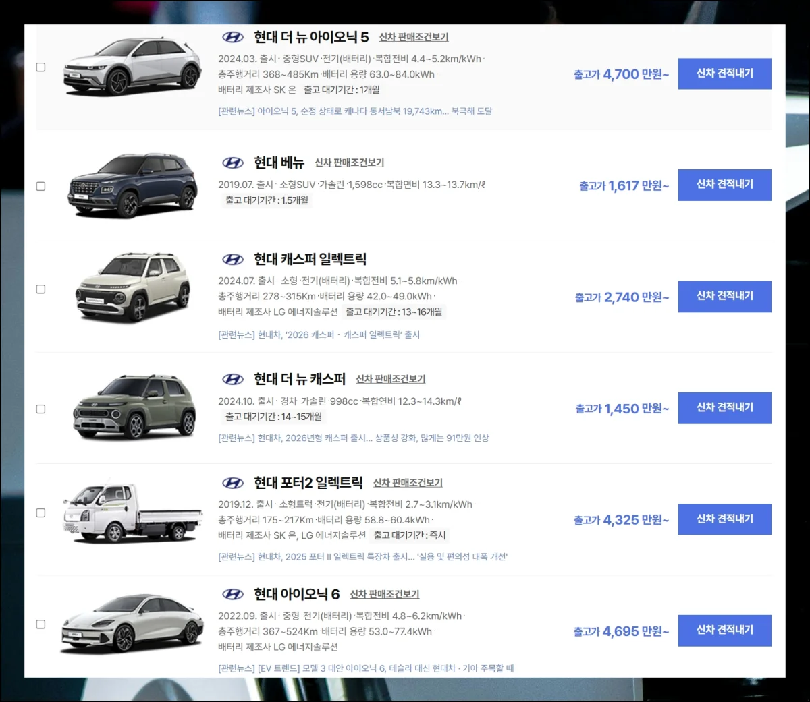Viewport: 810px width, 702px height.
Task: Select the 현대 베뉴 comparison checkbox
Action: click(x=40, y=186)
